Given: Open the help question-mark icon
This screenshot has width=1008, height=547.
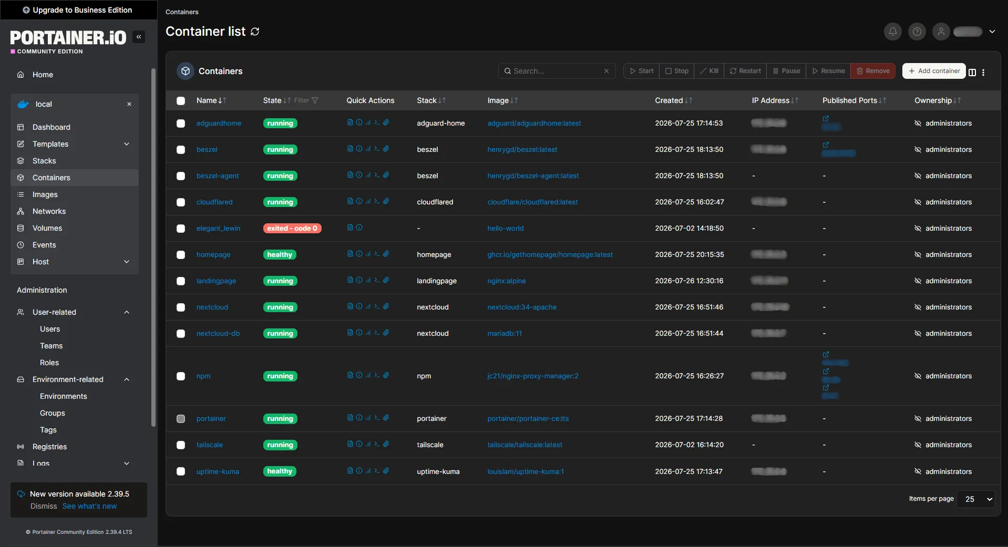Looking at the screenshot, I should pos(917,32).
